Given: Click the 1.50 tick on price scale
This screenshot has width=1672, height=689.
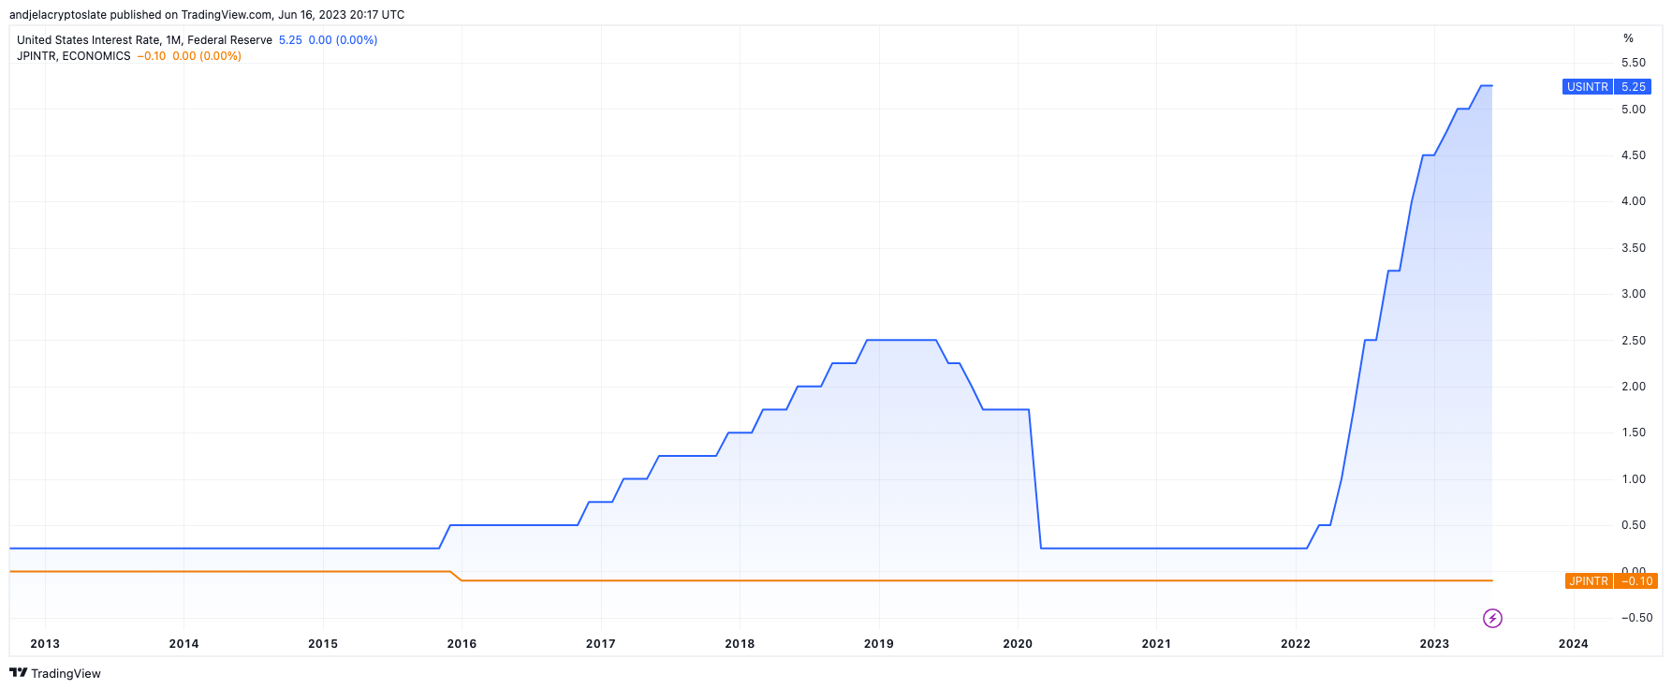Looking at the screenshot, I should pyautogui.click(x=1634, y=432).
